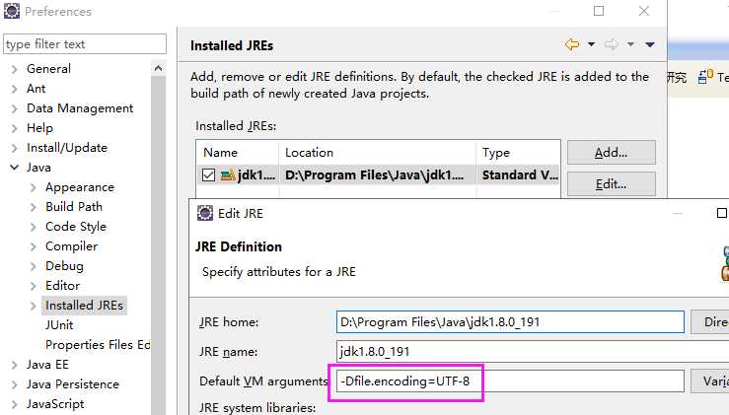Screen dimensions: 729x415
Task: Click the jdk library icon in JRE row
Action: [227, 175]
